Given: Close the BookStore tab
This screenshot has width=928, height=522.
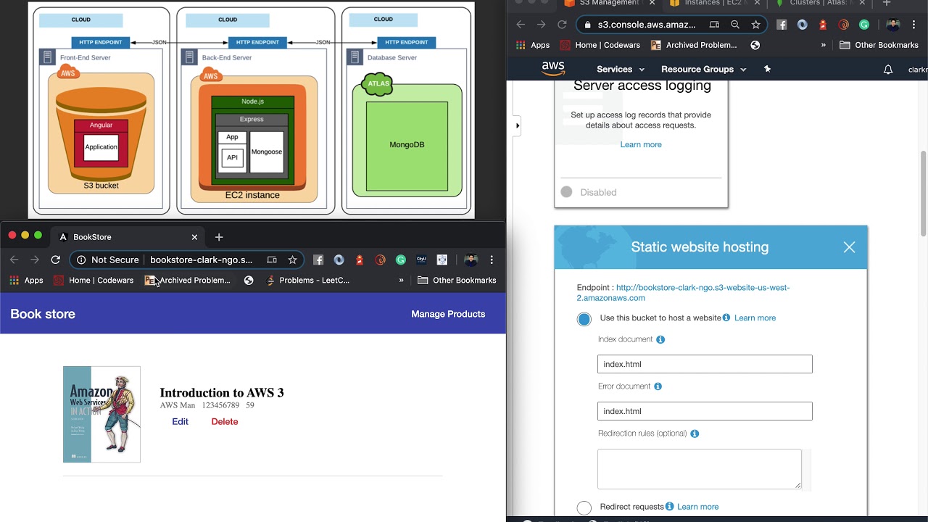Looking at the screenshot, I should point(194,237).
